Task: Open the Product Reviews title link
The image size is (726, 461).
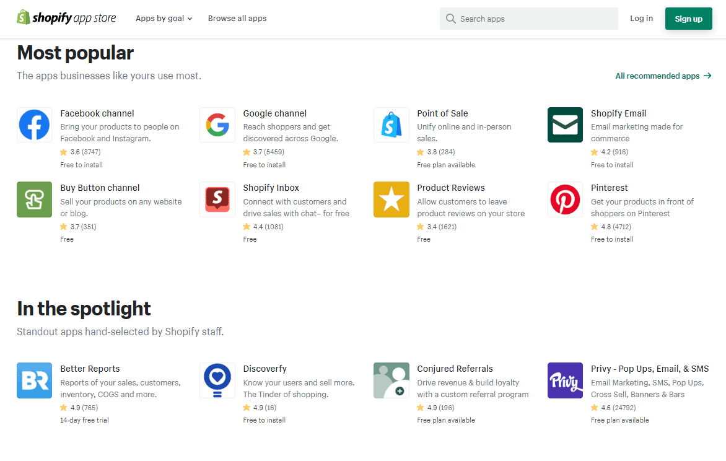Action: pos(451,188)
